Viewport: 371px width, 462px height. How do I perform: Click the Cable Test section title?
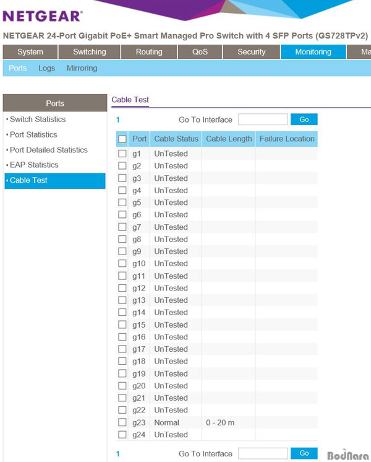pyautogui.click(x=130, y=100)
